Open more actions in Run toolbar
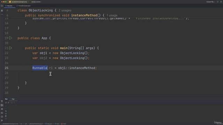 click(x=14, y=103)
